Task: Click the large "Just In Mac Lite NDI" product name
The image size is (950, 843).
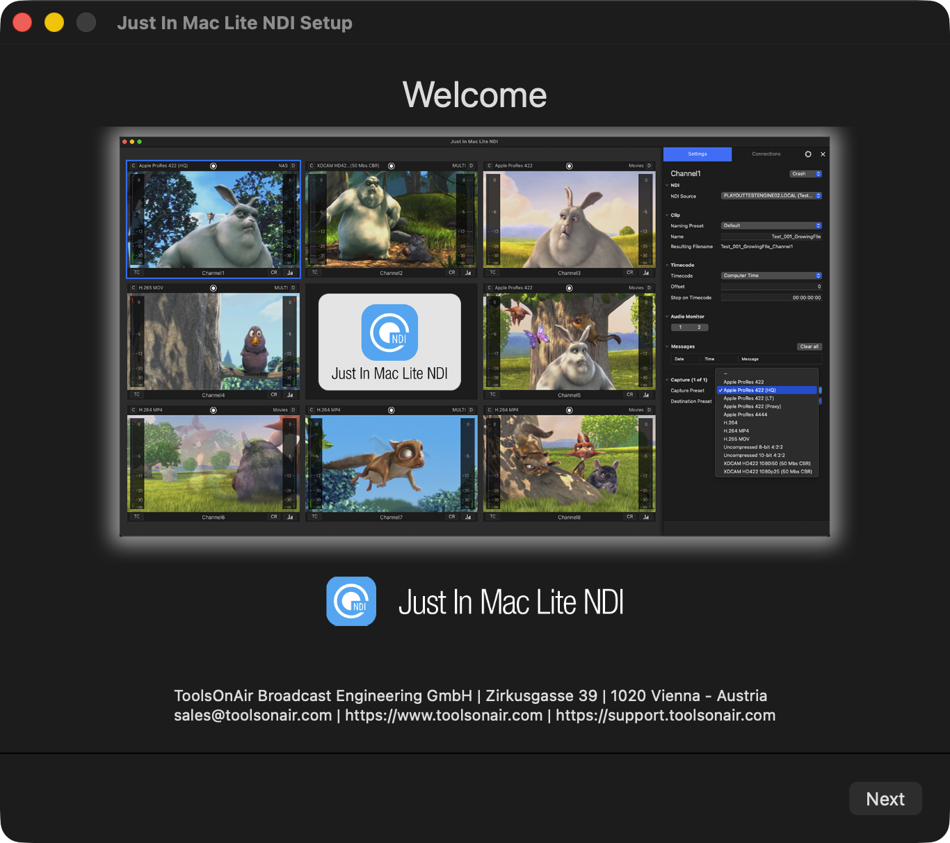Action: pos(511,602)
